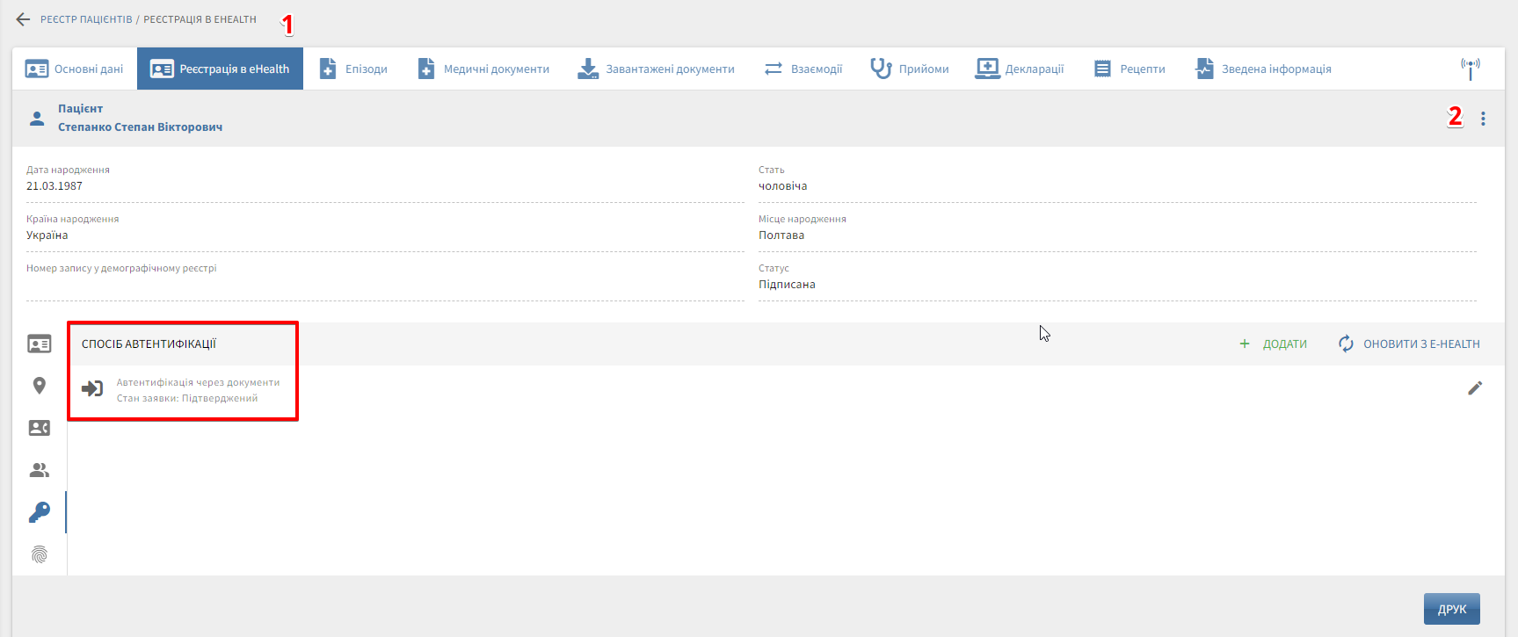Open the three-dot patient options menu

point(1483,119)
